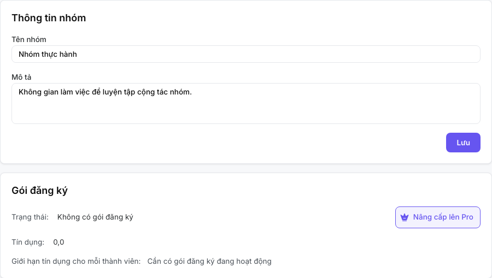Click "Không có gói đăng ký" status value
The width and height of the screenshot is (492, 278).
pyautogui.click(x=95, y=217)
